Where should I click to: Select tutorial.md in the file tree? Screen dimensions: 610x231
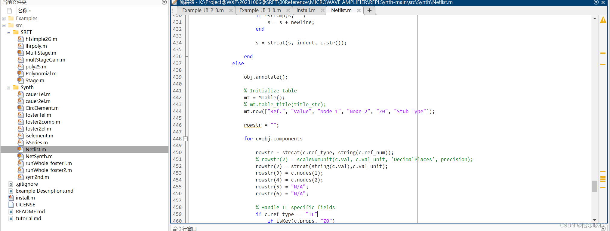pos(28,218)
